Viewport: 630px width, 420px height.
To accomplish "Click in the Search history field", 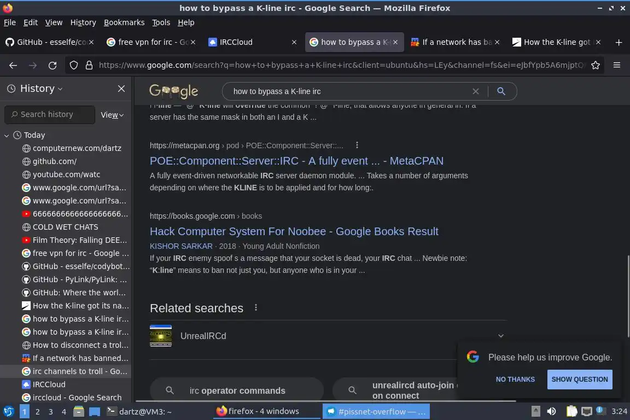I will (x=50, y=114).
